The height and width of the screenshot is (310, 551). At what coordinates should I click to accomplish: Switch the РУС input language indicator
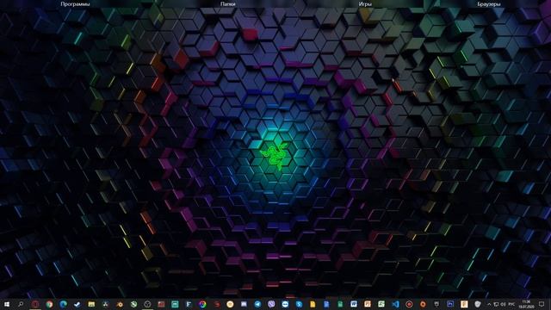pyautogui.click(x=511, y=304)
